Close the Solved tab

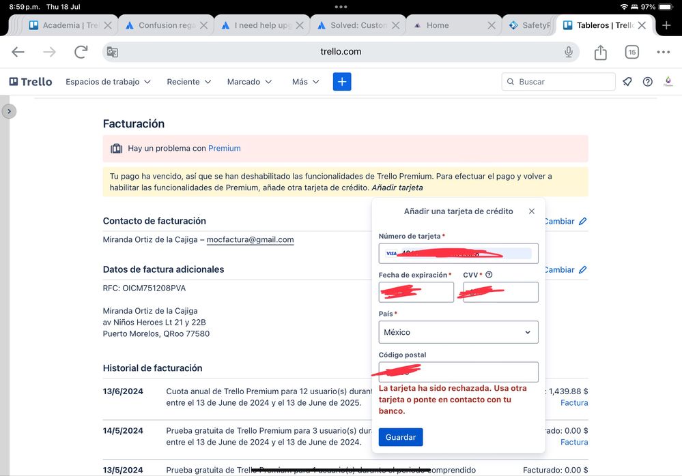[395, 25]
